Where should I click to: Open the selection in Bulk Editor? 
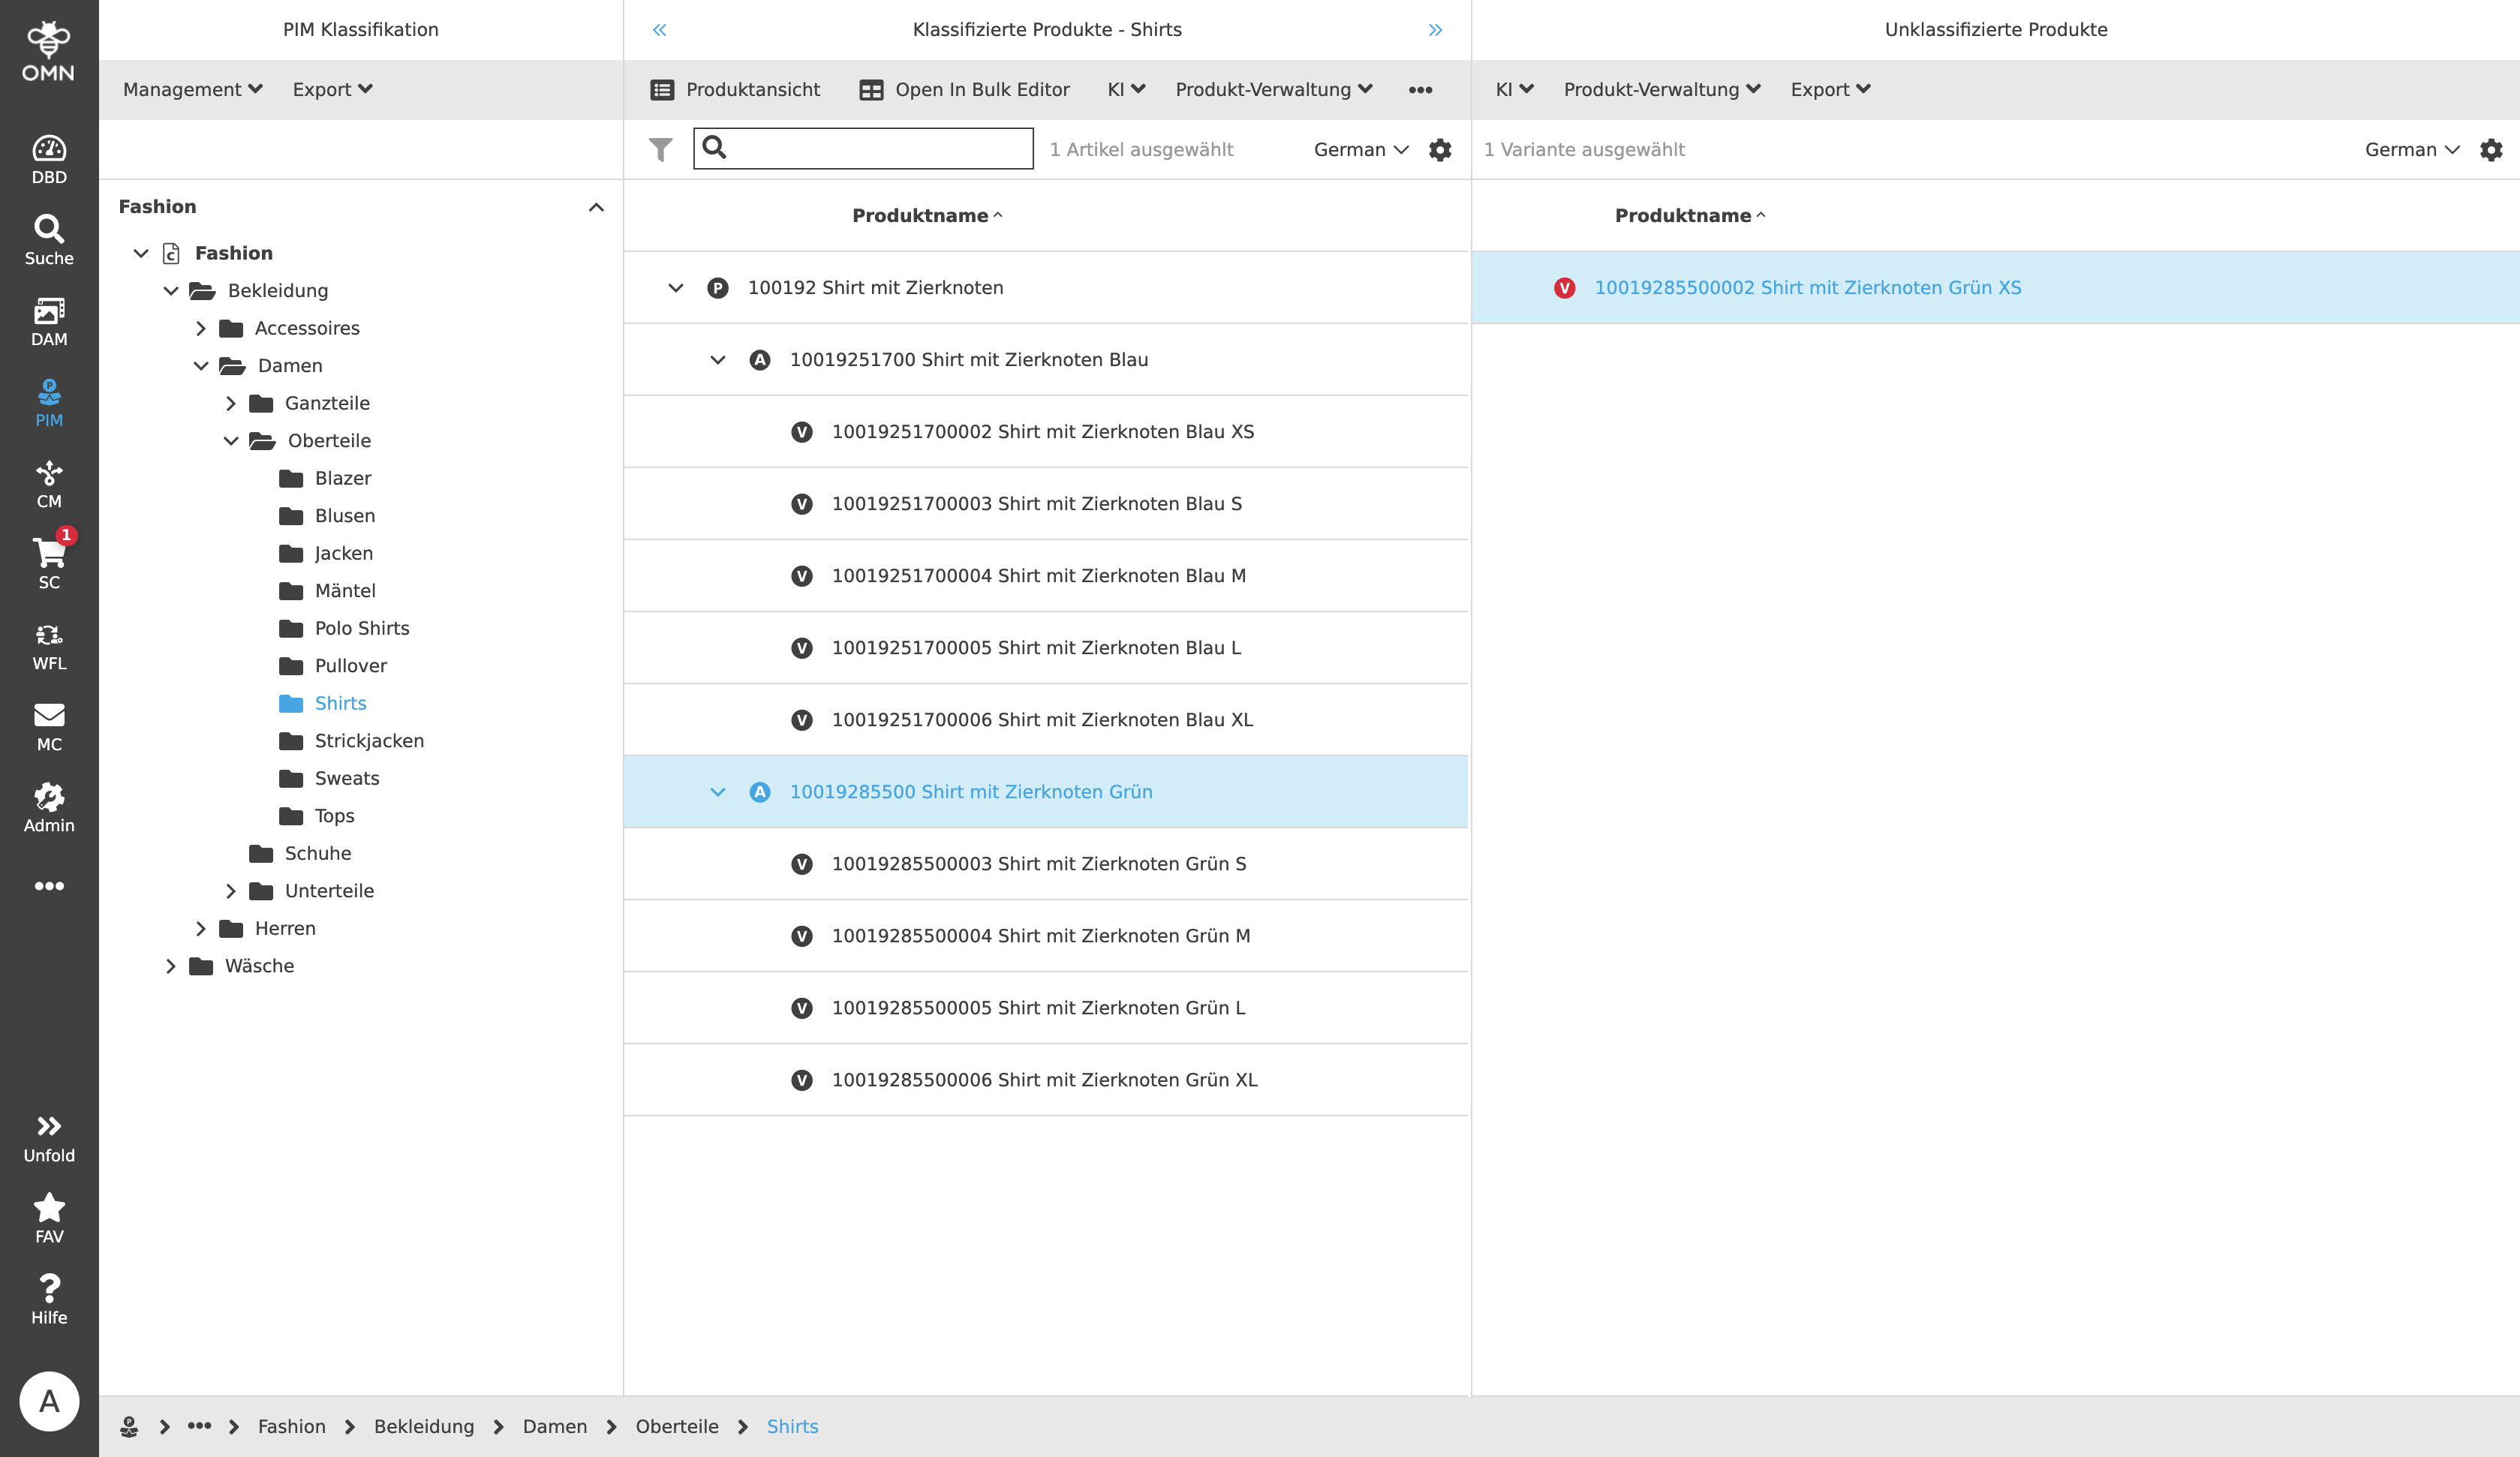tap(963, 89)
